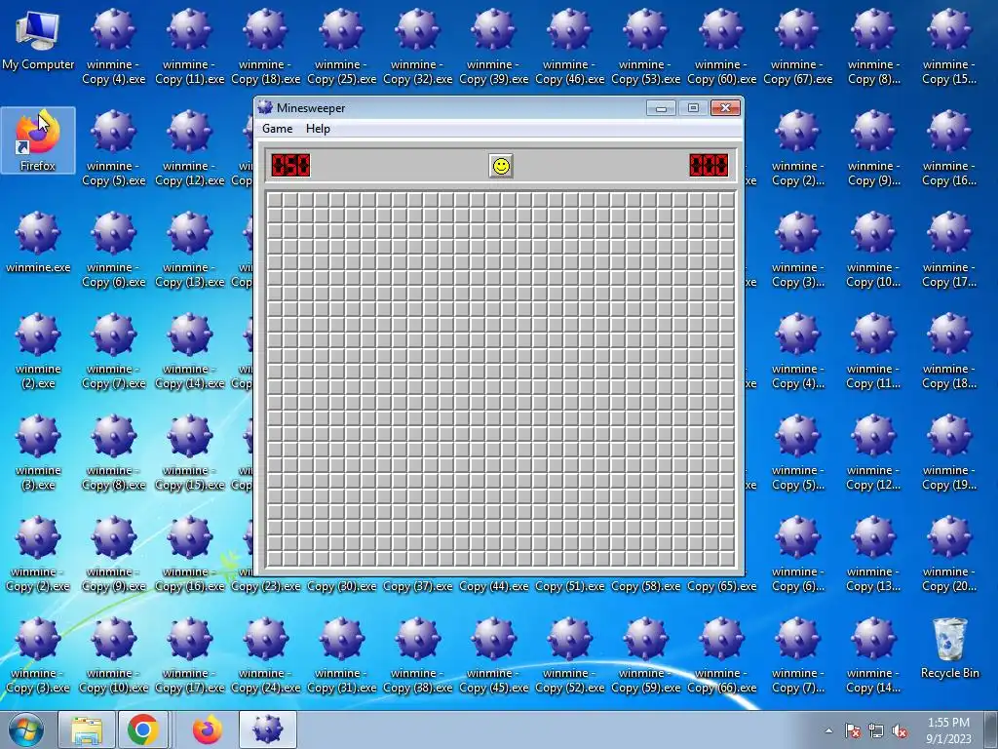This screenshot has height=749, width=998.
Task: Click the file name text Copy (44).exe
Action: click(493, 586)
